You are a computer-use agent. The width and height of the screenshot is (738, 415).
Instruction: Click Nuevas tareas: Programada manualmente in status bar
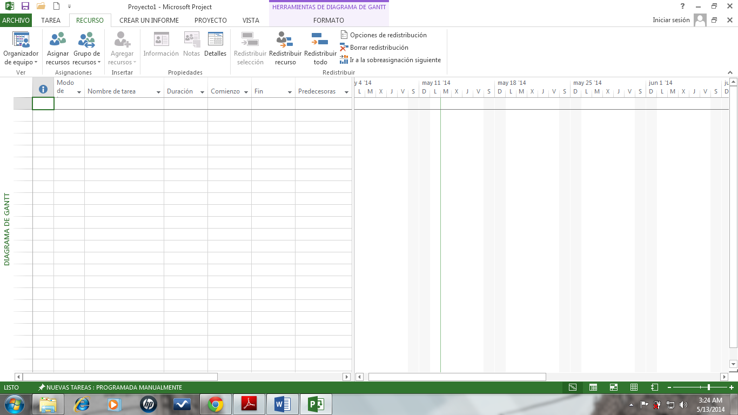pyautogui.click(x=110, y=387)
